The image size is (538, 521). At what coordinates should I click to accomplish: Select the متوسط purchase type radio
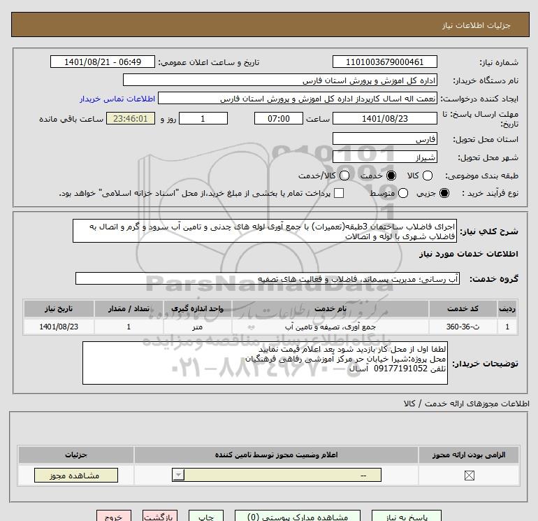click(x=403, y=193)
